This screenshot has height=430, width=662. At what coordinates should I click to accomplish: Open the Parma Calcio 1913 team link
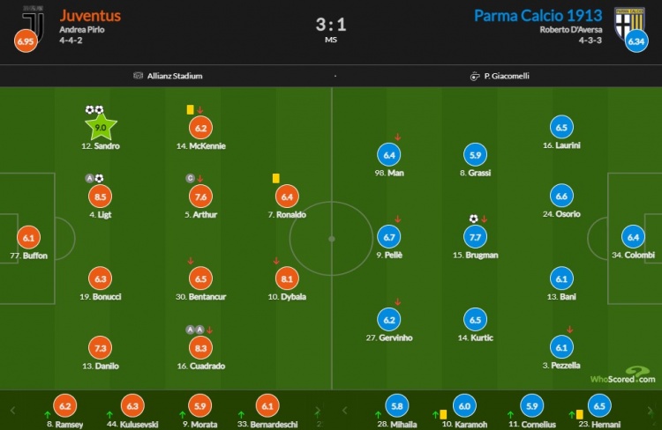click(x=538, y=16)
